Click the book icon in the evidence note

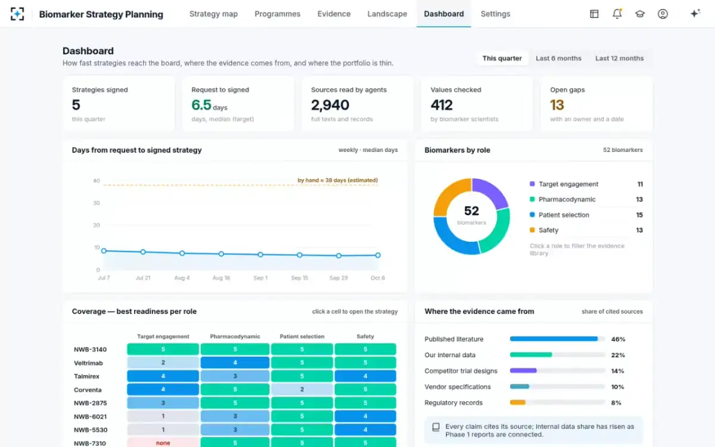click(436, 427)
